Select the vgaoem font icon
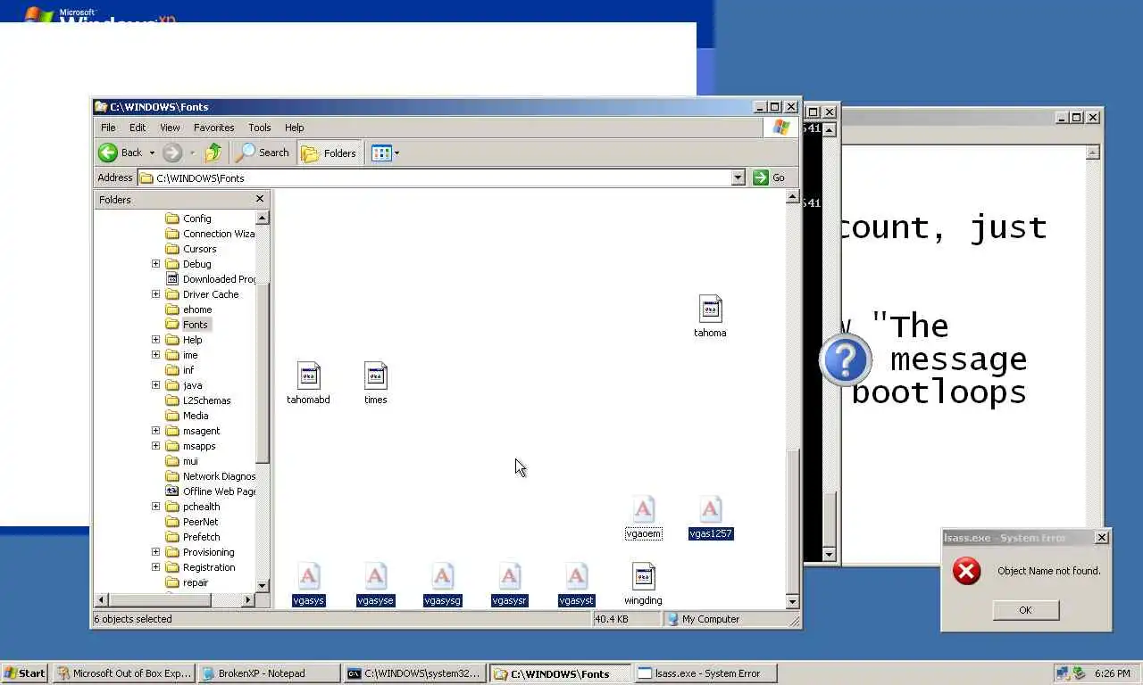Image resolution: width=1143 pixels, height=685 pixels. 643,510
